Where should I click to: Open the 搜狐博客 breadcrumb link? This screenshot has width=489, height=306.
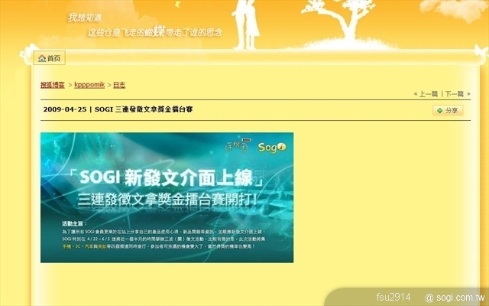(x=53, y=85)
